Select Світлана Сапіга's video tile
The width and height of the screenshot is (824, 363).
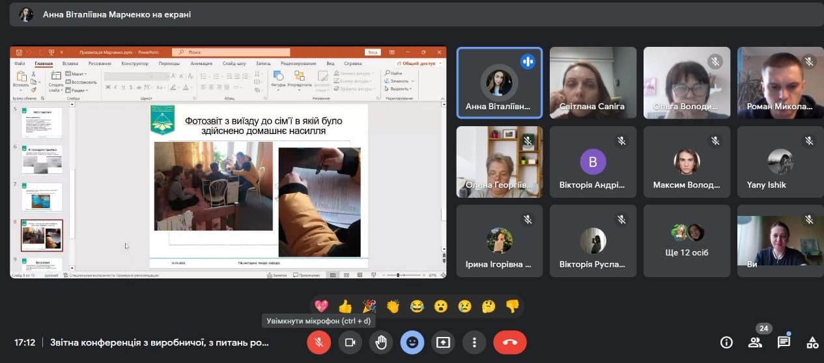click(593, 83)
